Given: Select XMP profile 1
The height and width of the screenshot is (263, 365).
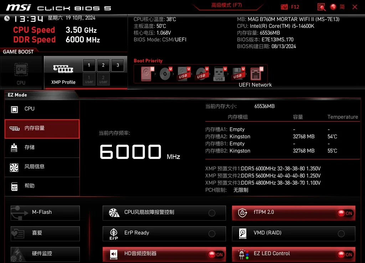Looking at the screenshot, I should click(x=89, y=65).
